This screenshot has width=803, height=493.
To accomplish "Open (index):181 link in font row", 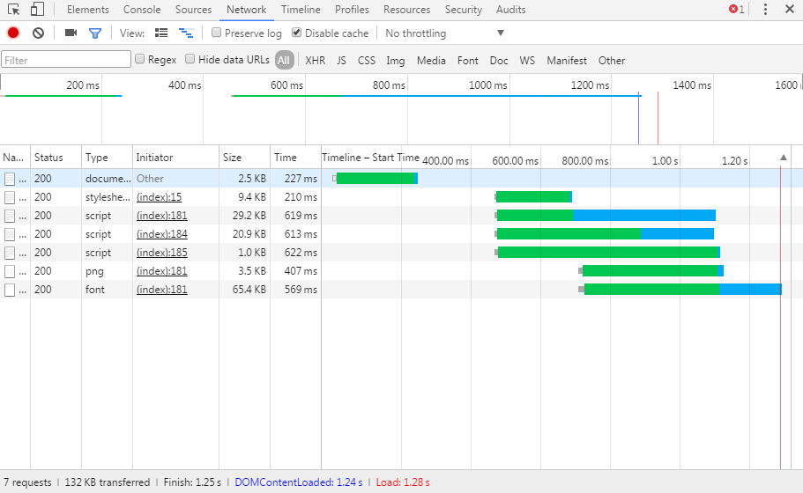I will 162,290.
